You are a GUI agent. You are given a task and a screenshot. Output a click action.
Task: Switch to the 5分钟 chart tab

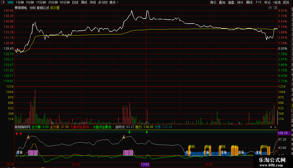coord(30,2)
